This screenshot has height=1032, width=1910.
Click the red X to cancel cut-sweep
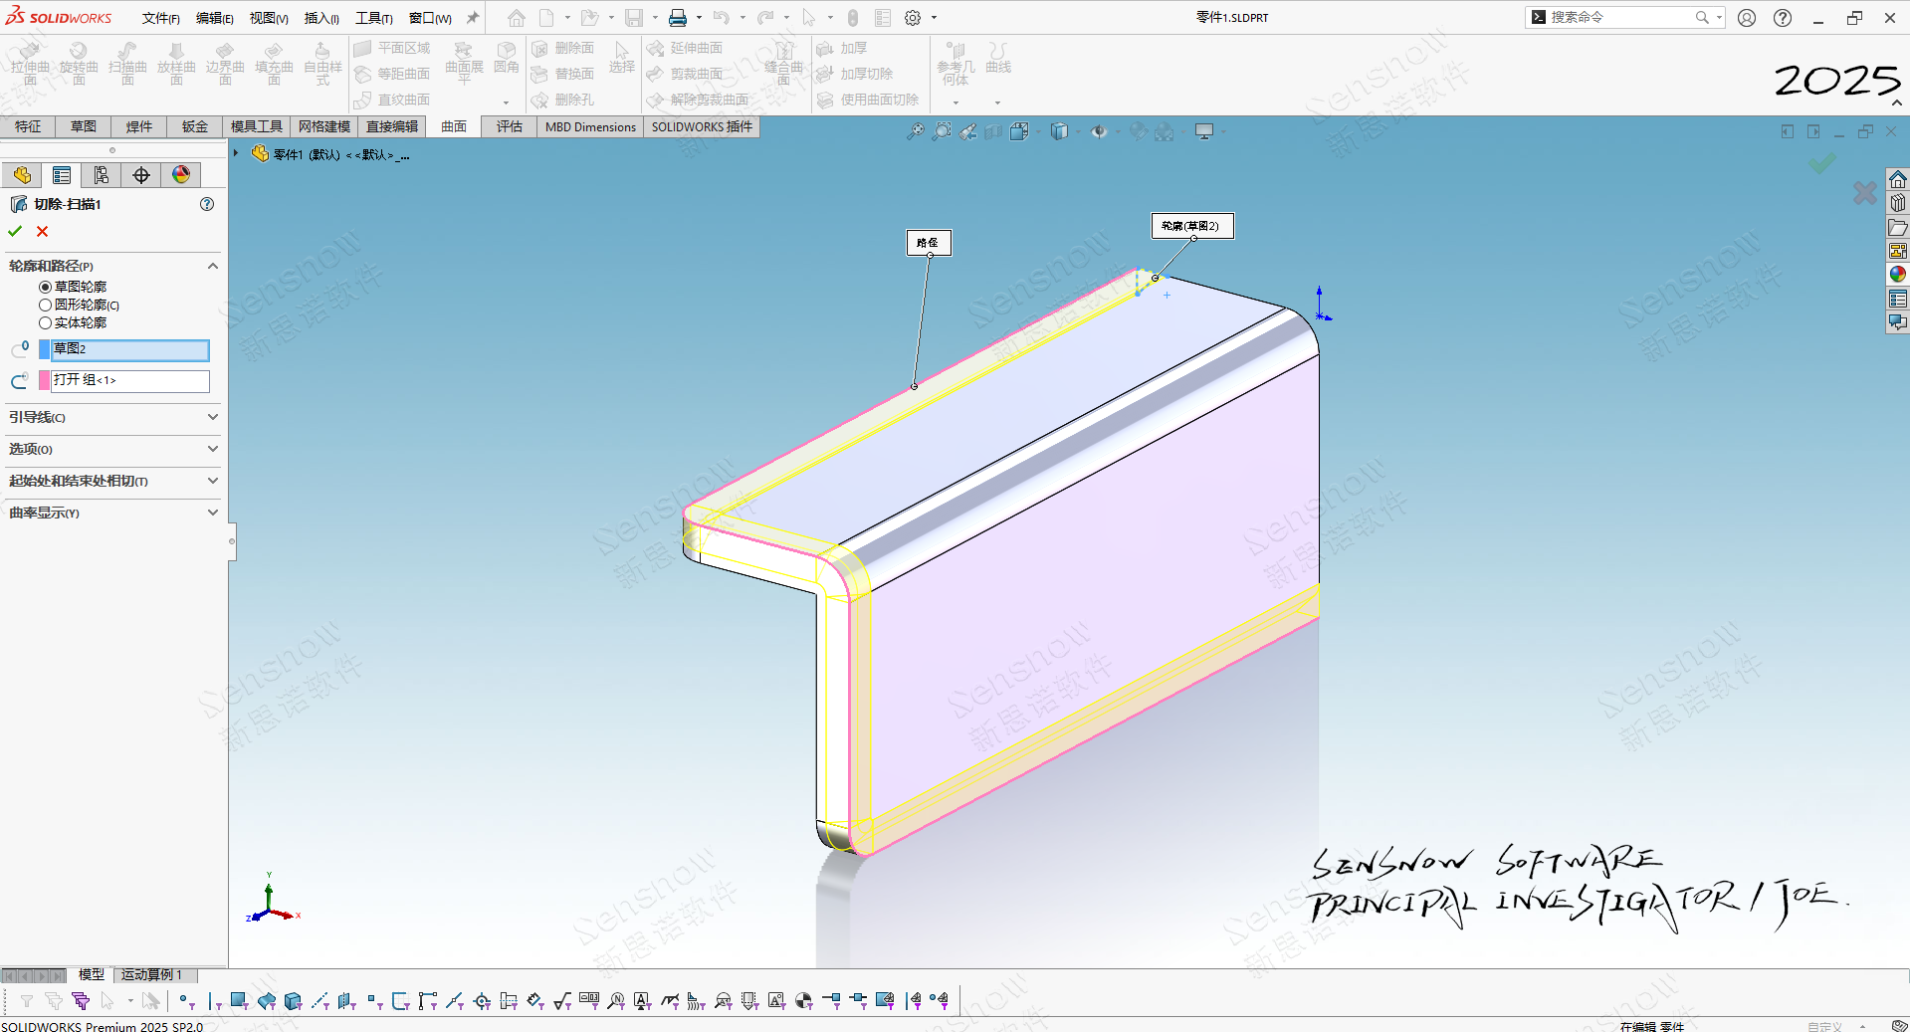point(42,231)
